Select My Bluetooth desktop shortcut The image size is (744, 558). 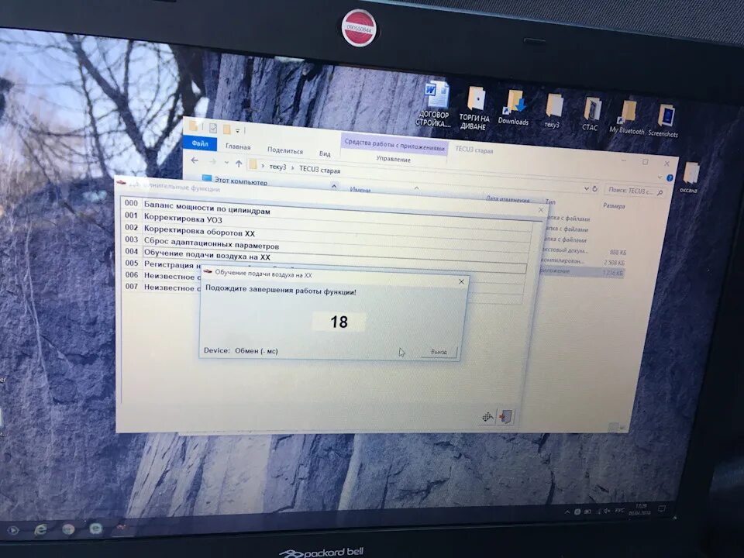point(627,118)
